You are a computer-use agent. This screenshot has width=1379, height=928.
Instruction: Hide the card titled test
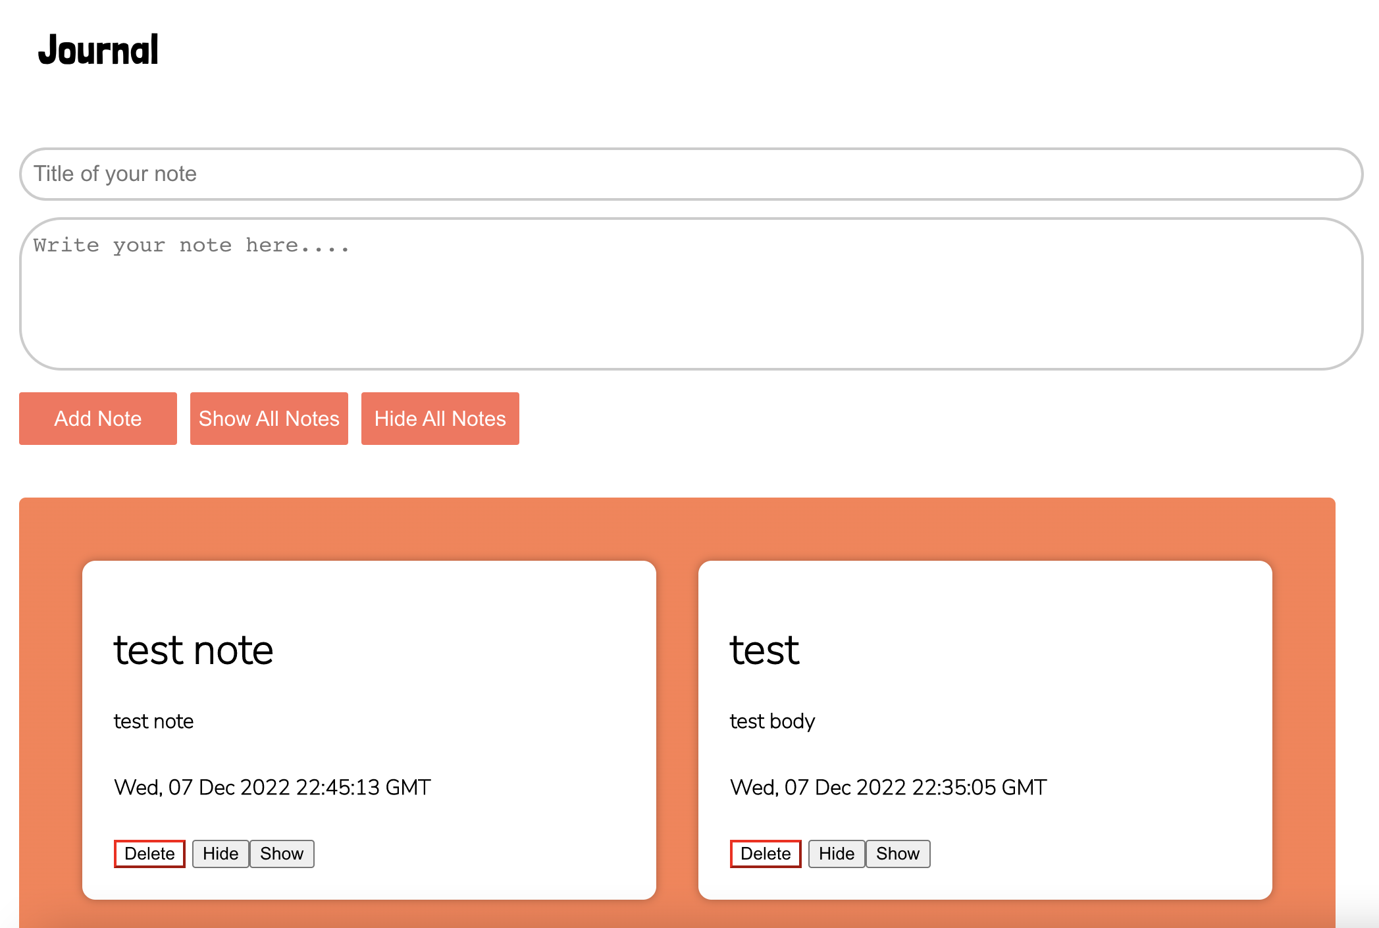836,853
